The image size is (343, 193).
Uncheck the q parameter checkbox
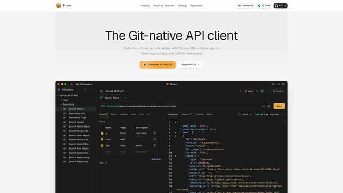tap(102, 133)
